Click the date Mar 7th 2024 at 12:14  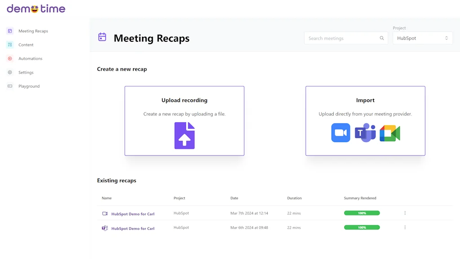point(249,213)
